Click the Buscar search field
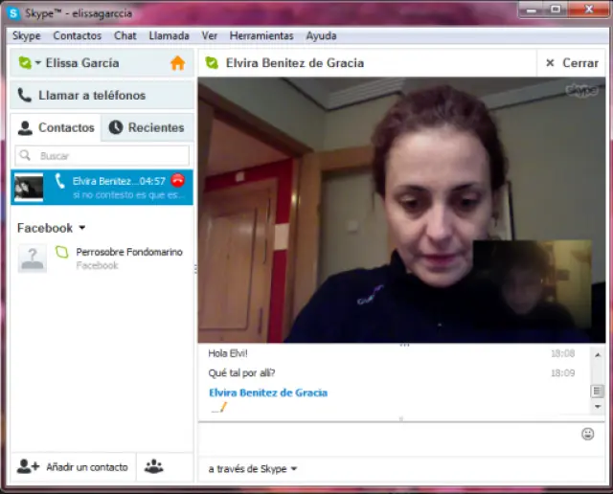Viewport: 613px width, 494px height. point(102,155)
